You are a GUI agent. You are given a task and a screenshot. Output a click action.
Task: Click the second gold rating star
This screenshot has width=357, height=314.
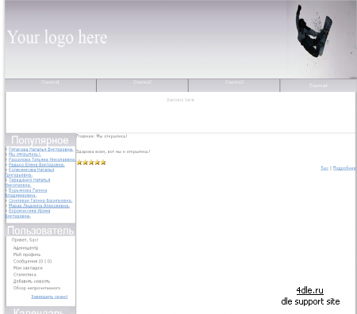(86, 163)
